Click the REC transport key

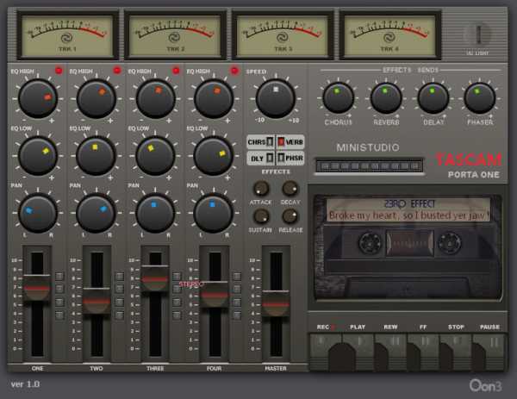coord(325,352)
